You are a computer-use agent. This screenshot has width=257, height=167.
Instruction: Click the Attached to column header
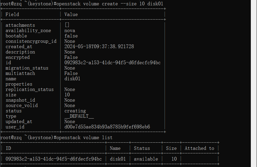point(200,148)
